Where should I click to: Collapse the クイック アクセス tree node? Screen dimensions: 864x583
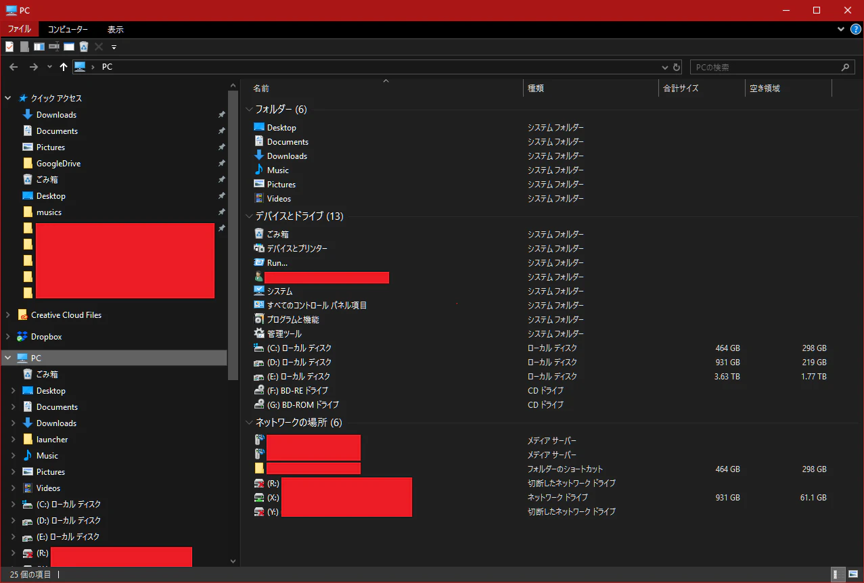(x=8, y=98)
